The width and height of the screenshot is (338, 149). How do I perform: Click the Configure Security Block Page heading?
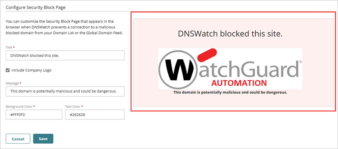click(36, 7)
